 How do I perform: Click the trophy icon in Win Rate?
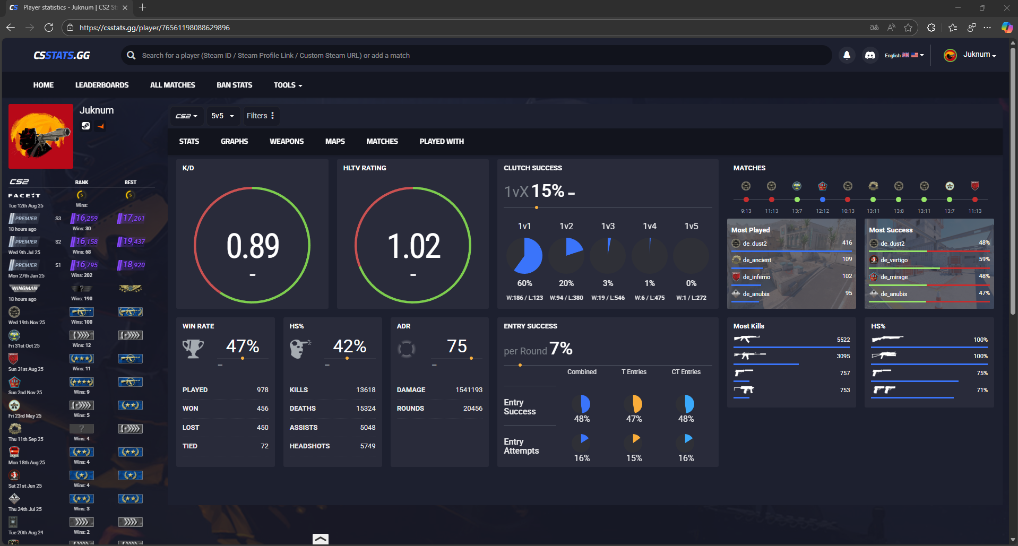pos(193,349)
